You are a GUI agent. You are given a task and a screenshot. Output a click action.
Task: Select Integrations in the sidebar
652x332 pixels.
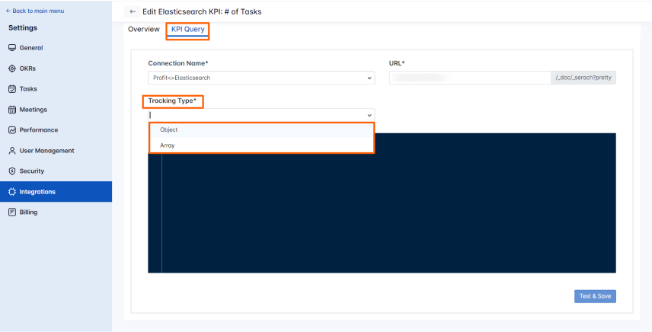[56, 192]
